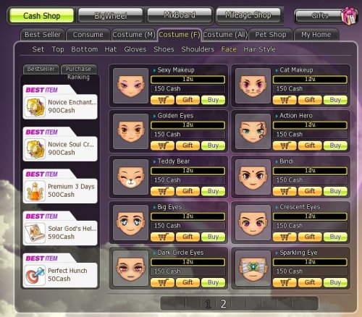Buy the Action Hero face

tap(335, 145)
